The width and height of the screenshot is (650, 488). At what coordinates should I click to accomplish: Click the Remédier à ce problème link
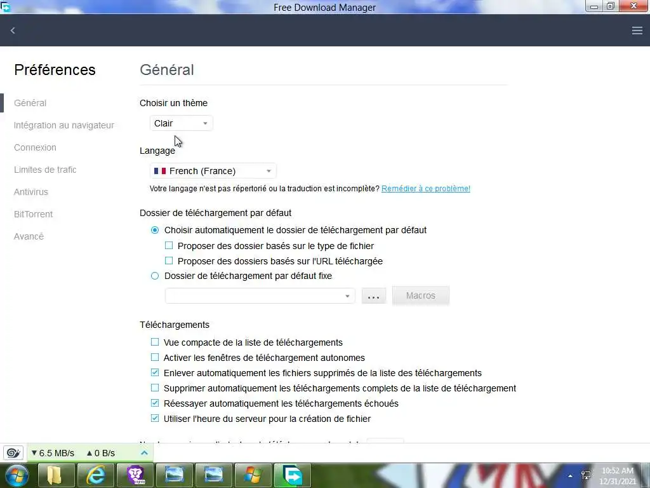426,188
